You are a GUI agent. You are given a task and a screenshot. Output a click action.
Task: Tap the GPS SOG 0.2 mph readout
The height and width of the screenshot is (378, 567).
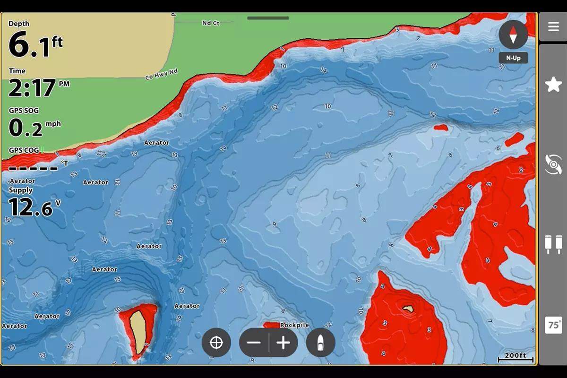[x=34, y=123]
